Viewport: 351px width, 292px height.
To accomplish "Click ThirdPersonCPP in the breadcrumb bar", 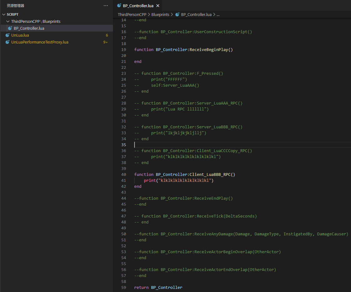I will coord(132,14).
